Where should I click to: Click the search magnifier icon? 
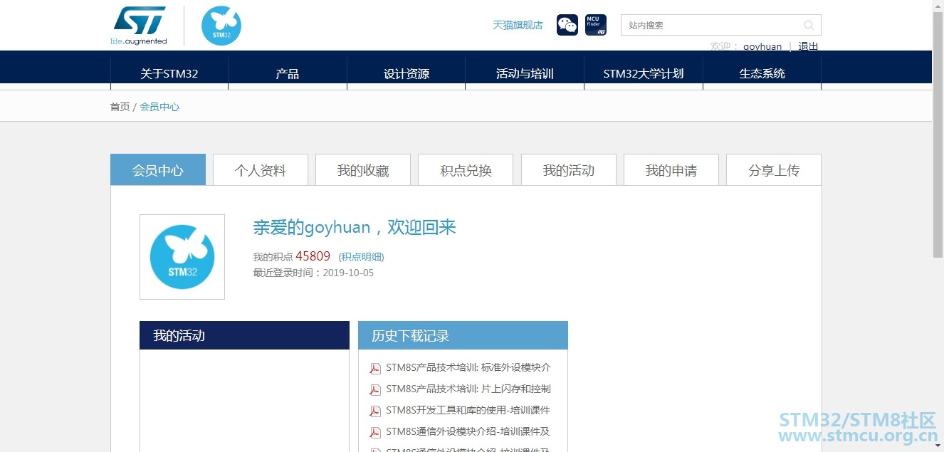click(x=809, y=25)
